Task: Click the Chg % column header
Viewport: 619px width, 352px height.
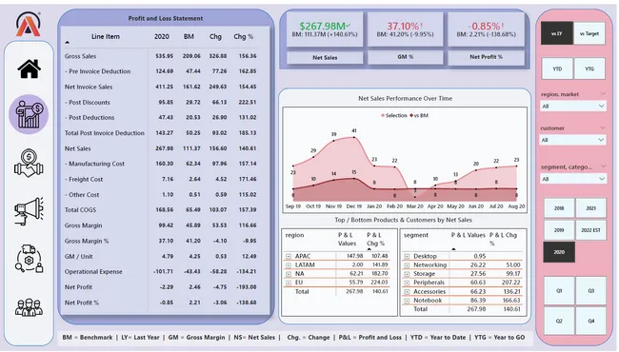Action: pos(243,37)
